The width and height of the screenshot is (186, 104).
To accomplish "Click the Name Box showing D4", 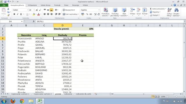I will click(10, 21).
